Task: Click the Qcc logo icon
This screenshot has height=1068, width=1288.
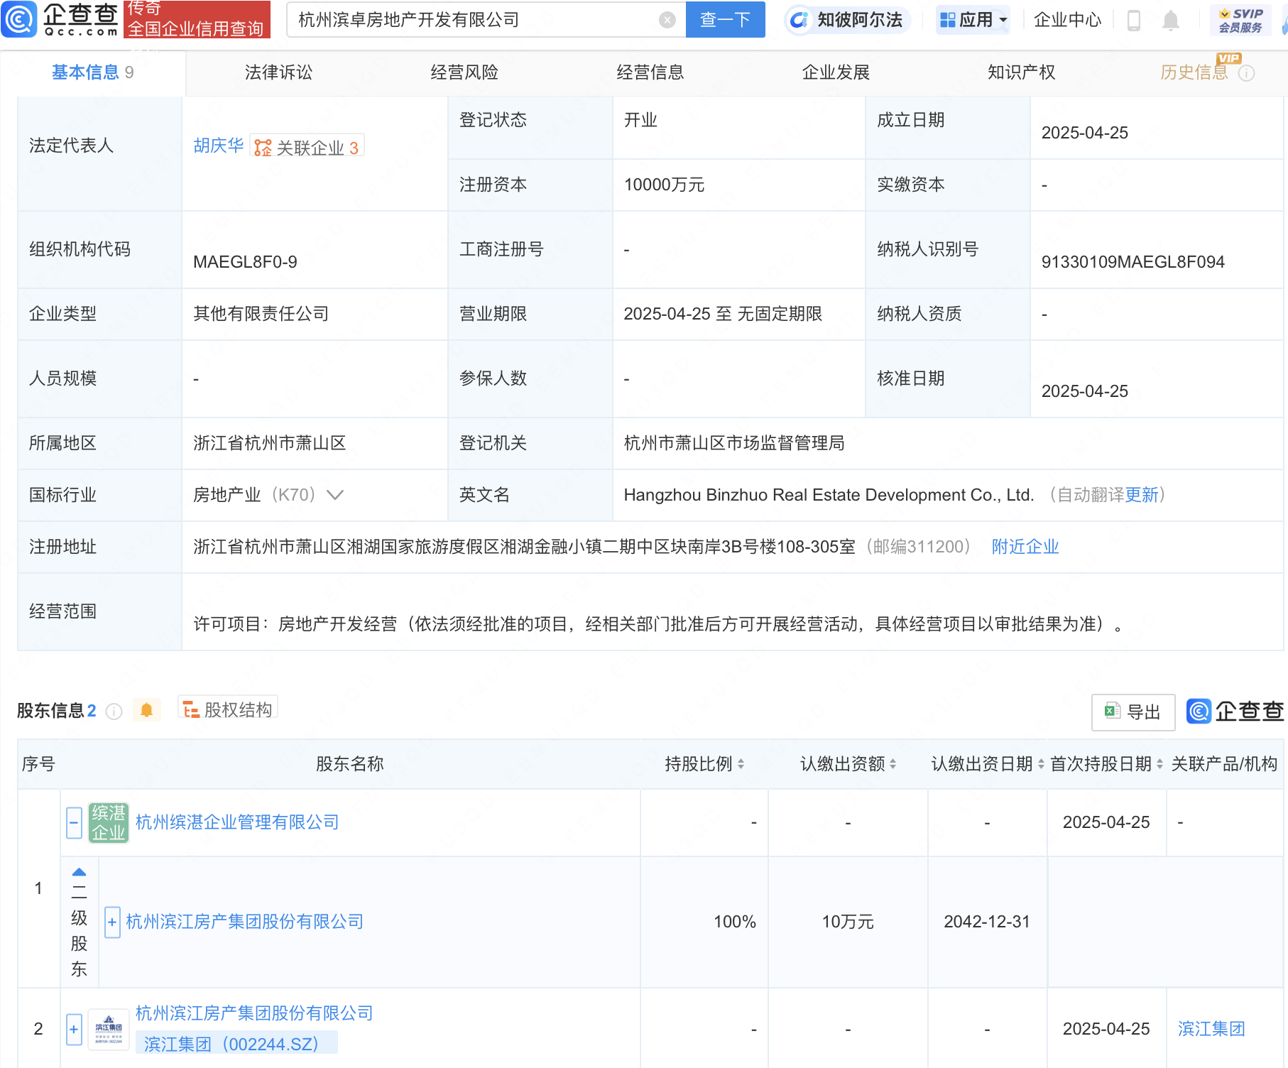Action: click(19, 19)
